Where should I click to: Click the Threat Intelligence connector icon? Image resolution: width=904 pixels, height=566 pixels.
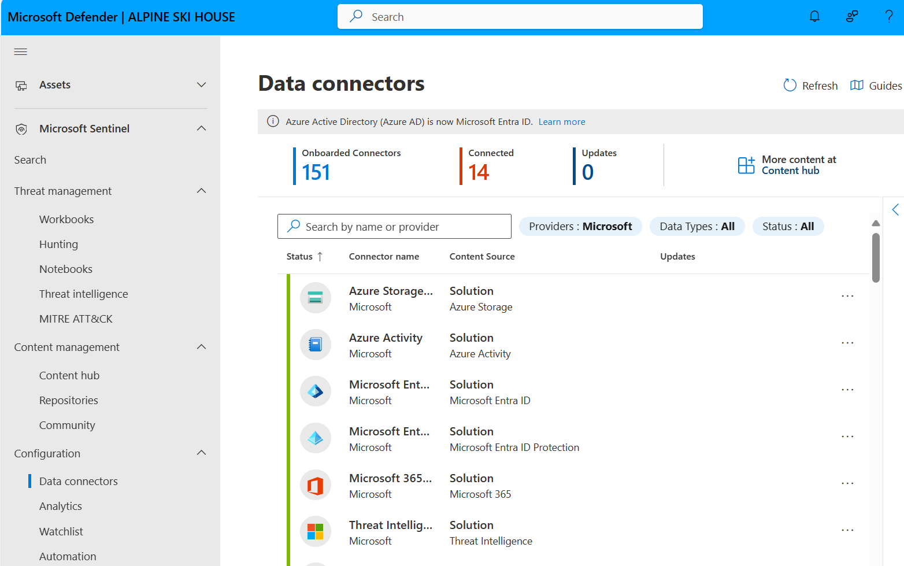(x=316, y=531)
